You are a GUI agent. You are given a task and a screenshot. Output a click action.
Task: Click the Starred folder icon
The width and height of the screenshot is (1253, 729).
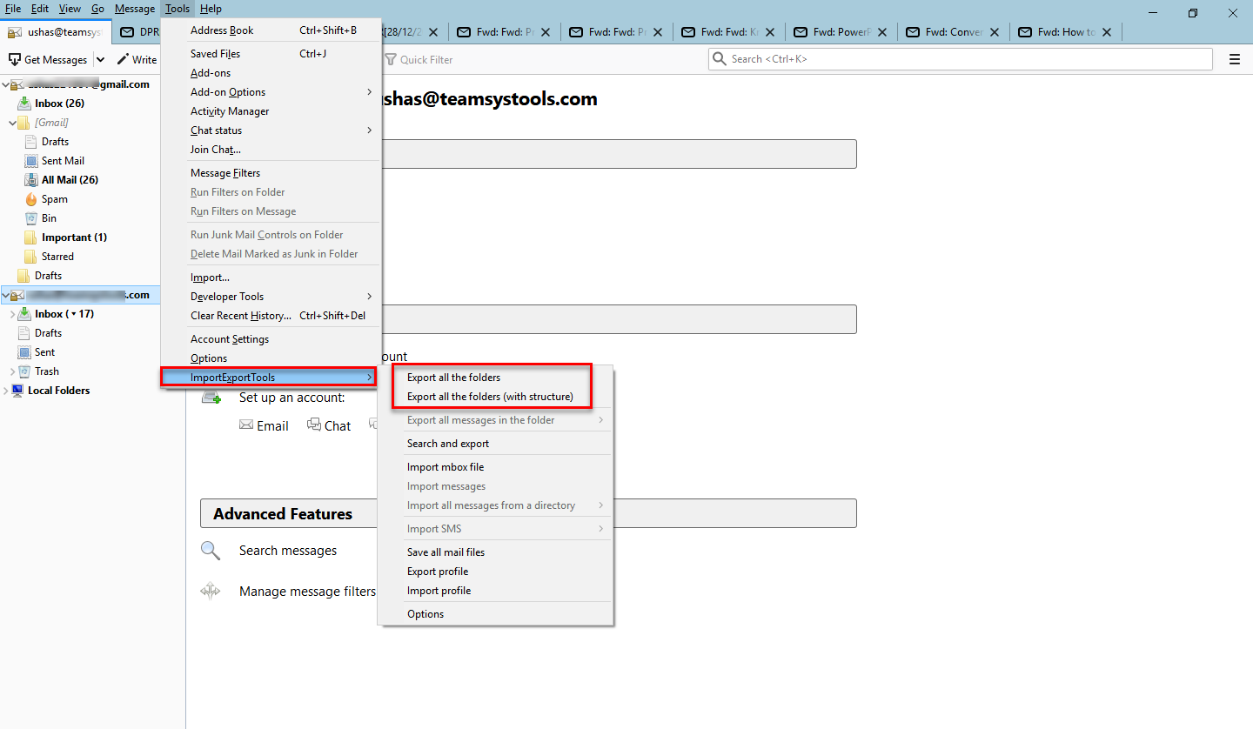click(31, 257)
